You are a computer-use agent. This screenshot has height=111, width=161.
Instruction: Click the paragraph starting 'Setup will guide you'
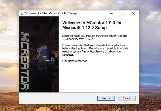click(95, 37)
